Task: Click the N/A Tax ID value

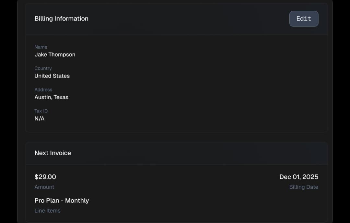Action: [40, 119]
